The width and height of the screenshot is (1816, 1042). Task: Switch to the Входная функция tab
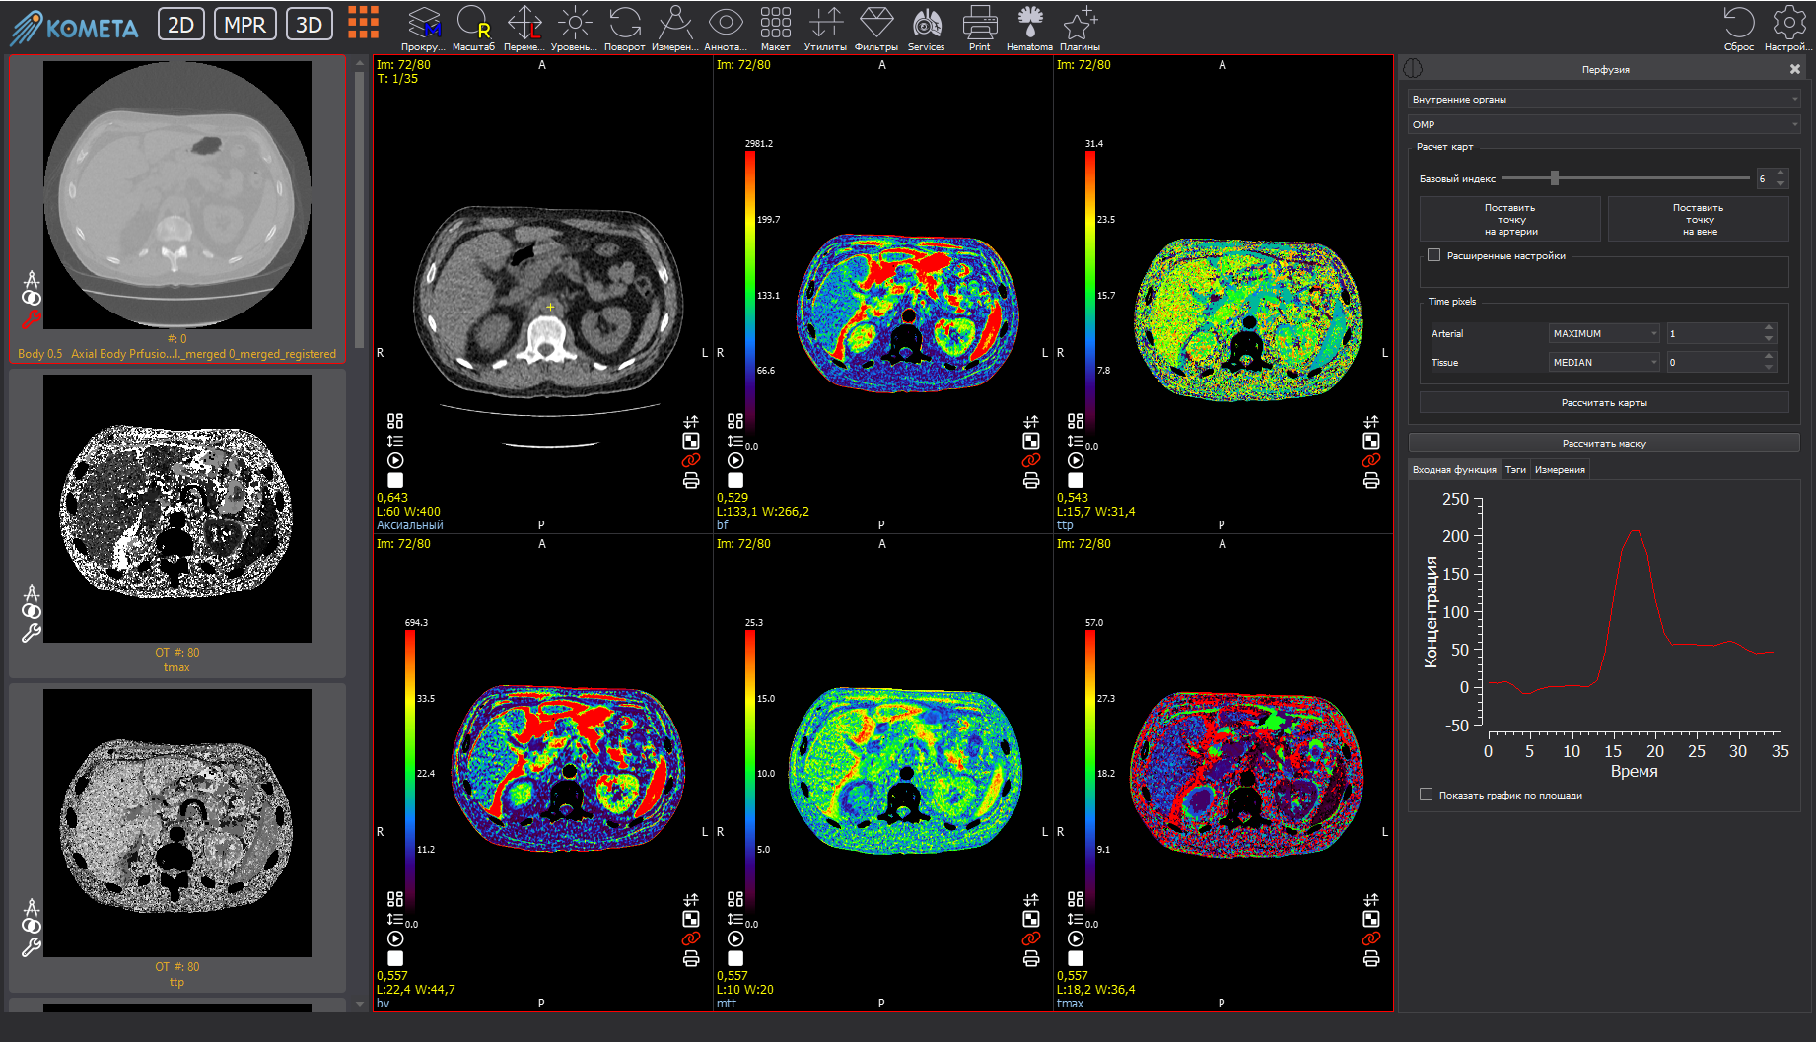pyautogui.click(x=1454, y=470)
